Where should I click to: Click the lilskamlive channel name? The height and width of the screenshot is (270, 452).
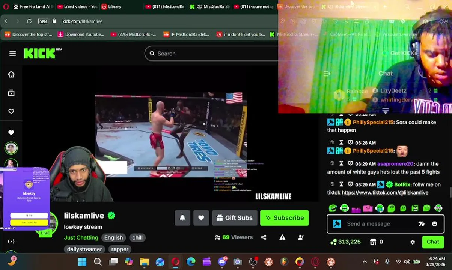[84, 216]
